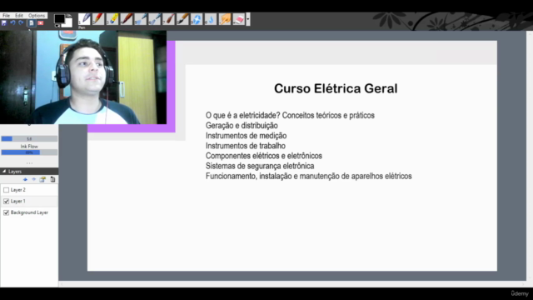Select the Background Layer row label
Viewport: 533px width, 300px height.
29,212
